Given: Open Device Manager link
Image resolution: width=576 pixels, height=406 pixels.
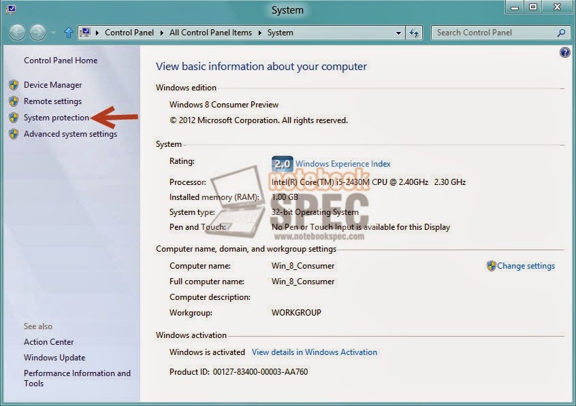Looking at the screenshot, I should coord(53,85).
